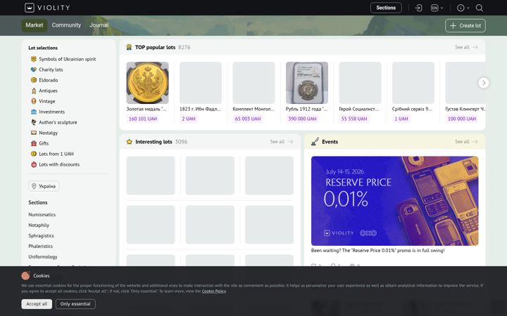Click the Lots from 1 UAH icon
507x316 pixels.
click(34, 154)
